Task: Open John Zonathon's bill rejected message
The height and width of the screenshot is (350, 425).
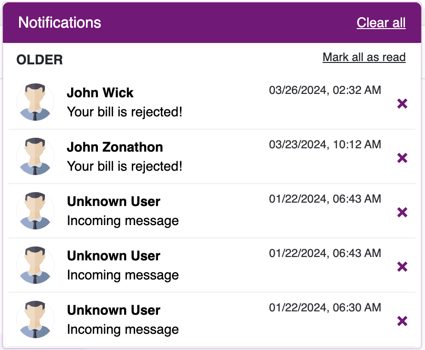Action: tap(125, 166)
